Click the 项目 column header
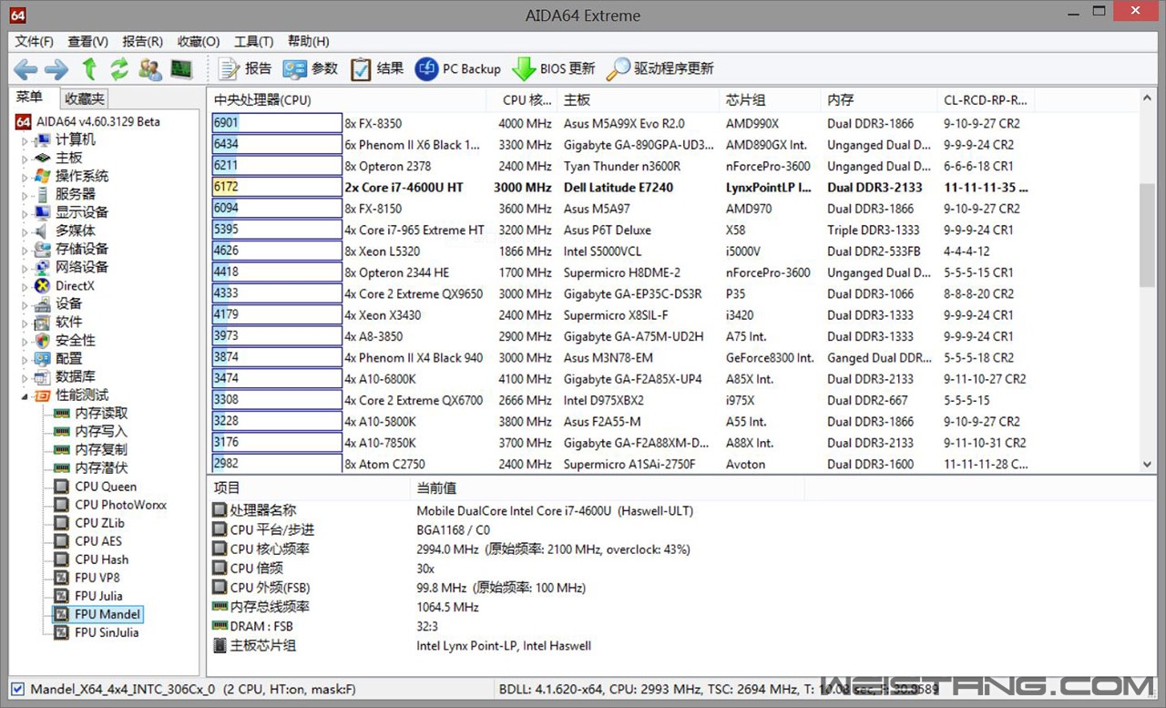This screenshot has width=1166, height=708. tap(310, 488)
